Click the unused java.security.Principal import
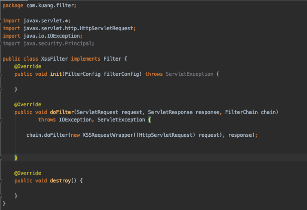 point(57,44)
